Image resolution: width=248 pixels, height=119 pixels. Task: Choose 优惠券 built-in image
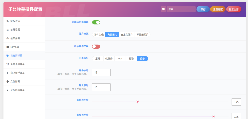coord(109,59)
